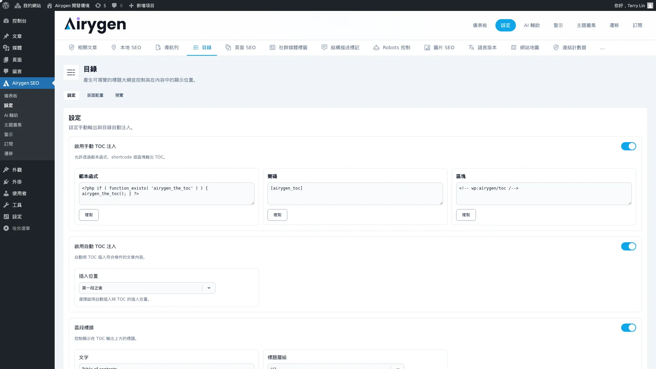Click the Airygen logo
Screen dimensions: 656x369
(x=95, y=25)
